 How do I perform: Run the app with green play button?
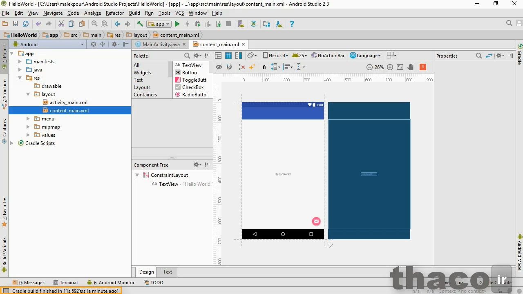pos(177,24)
